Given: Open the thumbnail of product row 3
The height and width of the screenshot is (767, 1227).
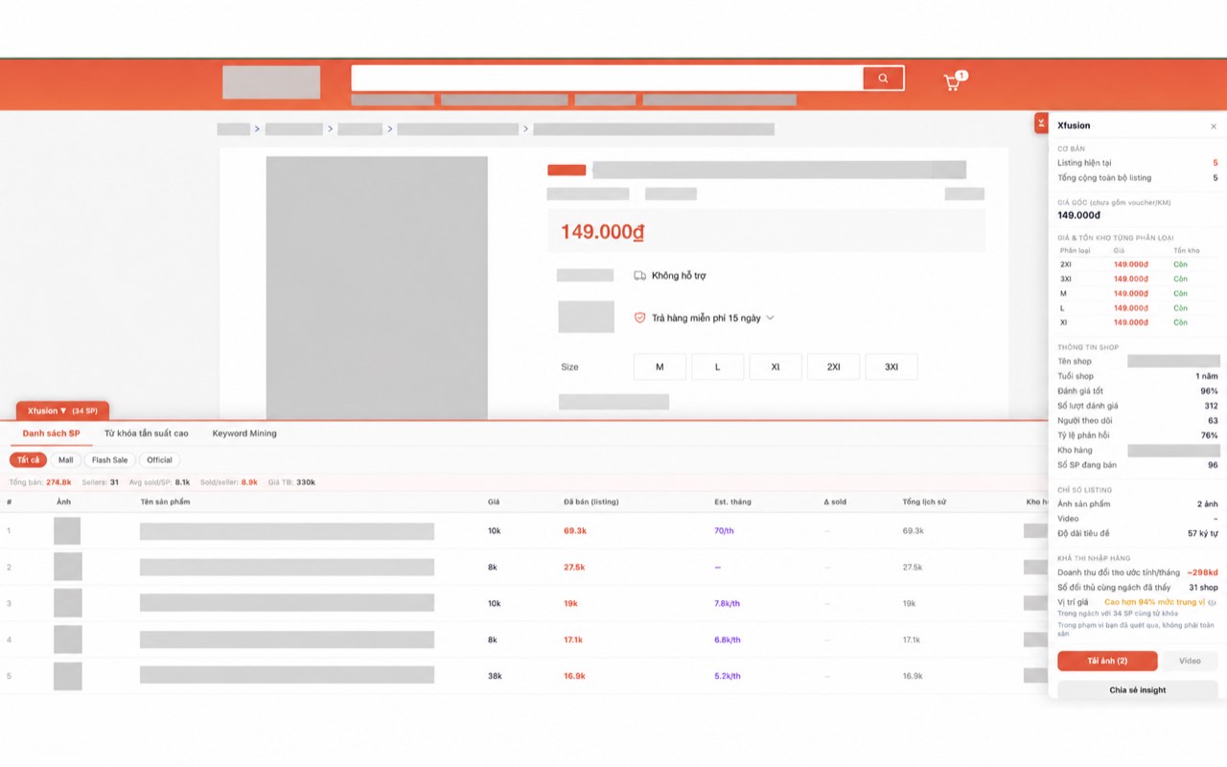Looking at the screenshot, I should [x=67, y=603].
